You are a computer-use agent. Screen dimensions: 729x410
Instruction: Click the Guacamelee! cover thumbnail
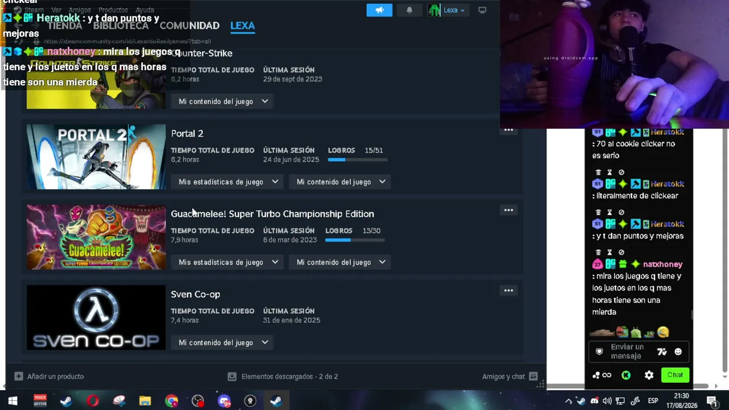(96, 237)
